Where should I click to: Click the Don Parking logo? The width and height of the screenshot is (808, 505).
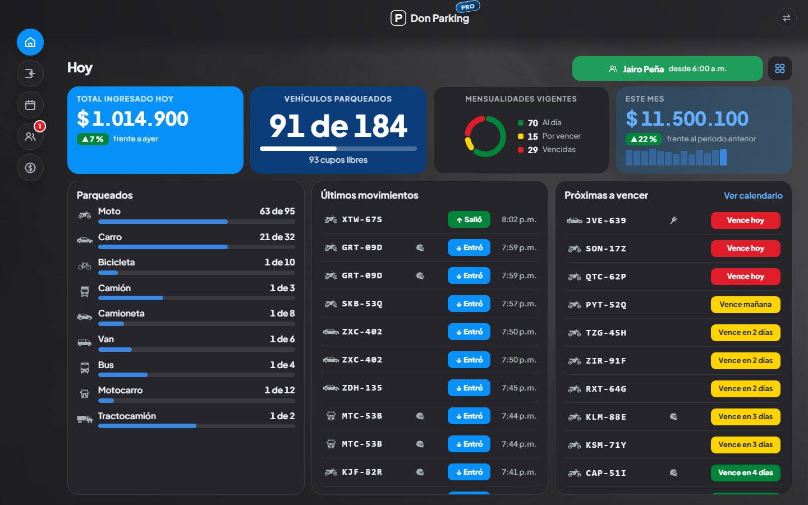(x=430, y=18)
